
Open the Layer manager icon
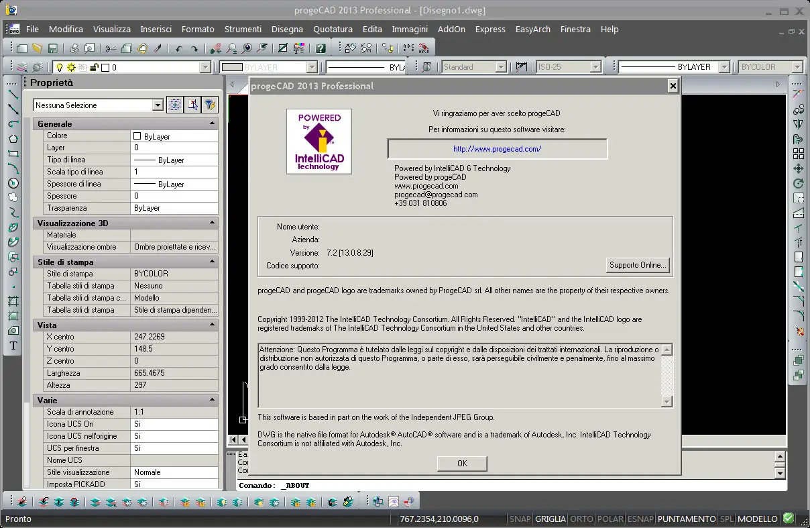22,67
